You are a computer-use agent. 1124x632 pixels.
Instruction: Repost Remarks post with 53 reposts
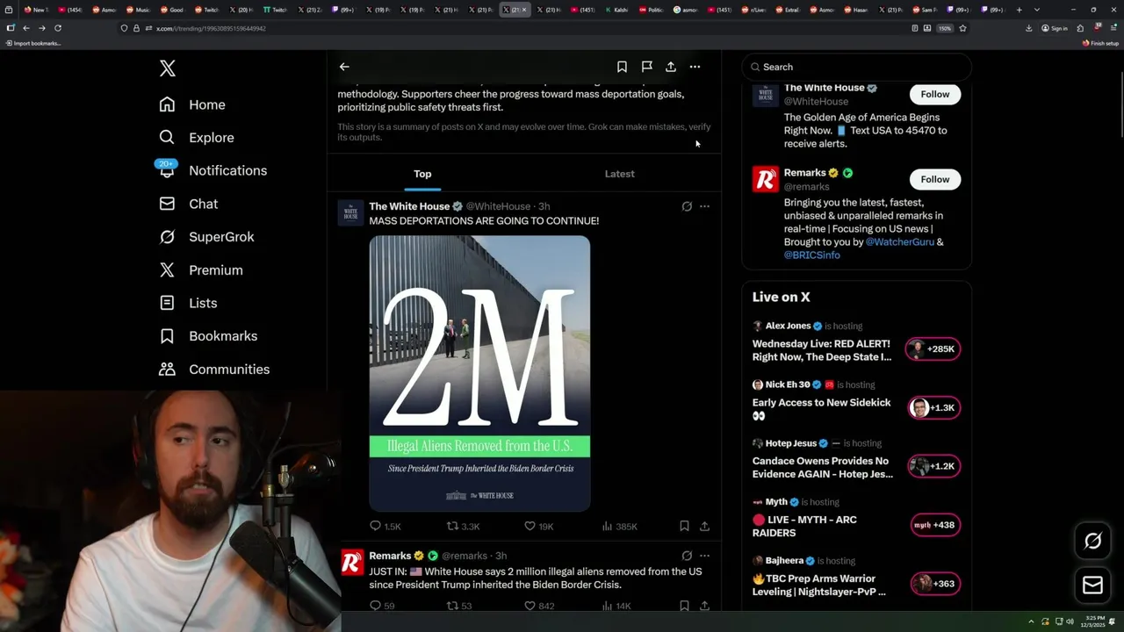pos(459,606)
